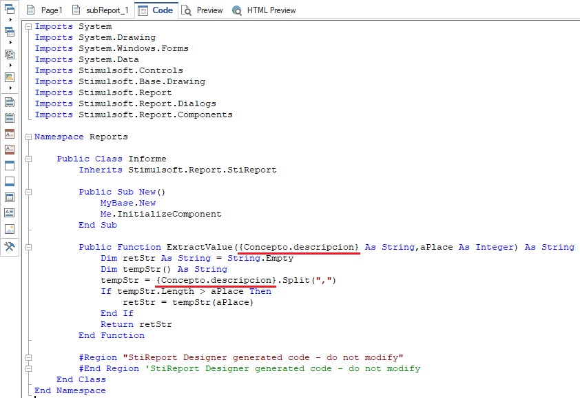Screen dimensions: 580x398
Task: Click the magnifier icon on the Preview tab
Action: click(186, 10)
